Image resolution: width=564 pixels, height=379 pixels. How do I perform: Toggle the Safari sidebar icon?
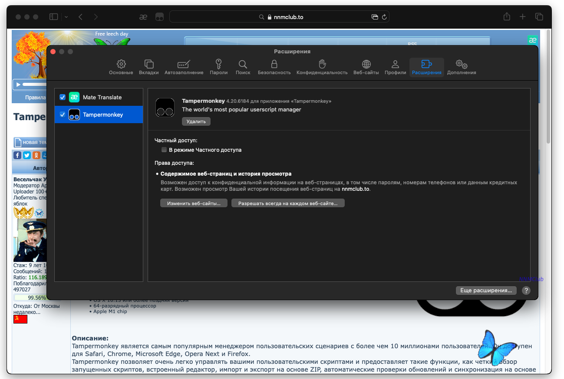[x=54, y=17]
